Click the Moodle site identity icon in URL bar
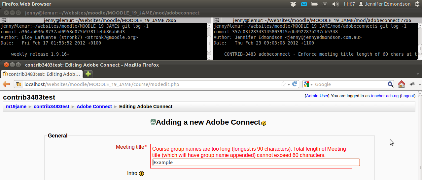 click(x=19, y=84)
